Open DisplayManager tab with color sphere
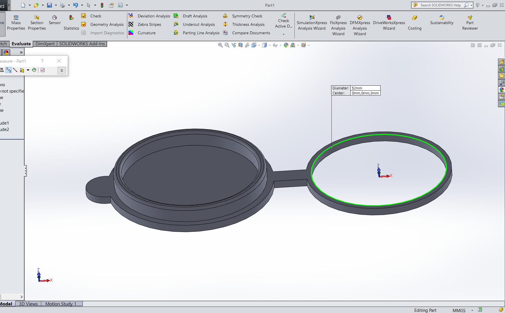 (x=6, y=52)
